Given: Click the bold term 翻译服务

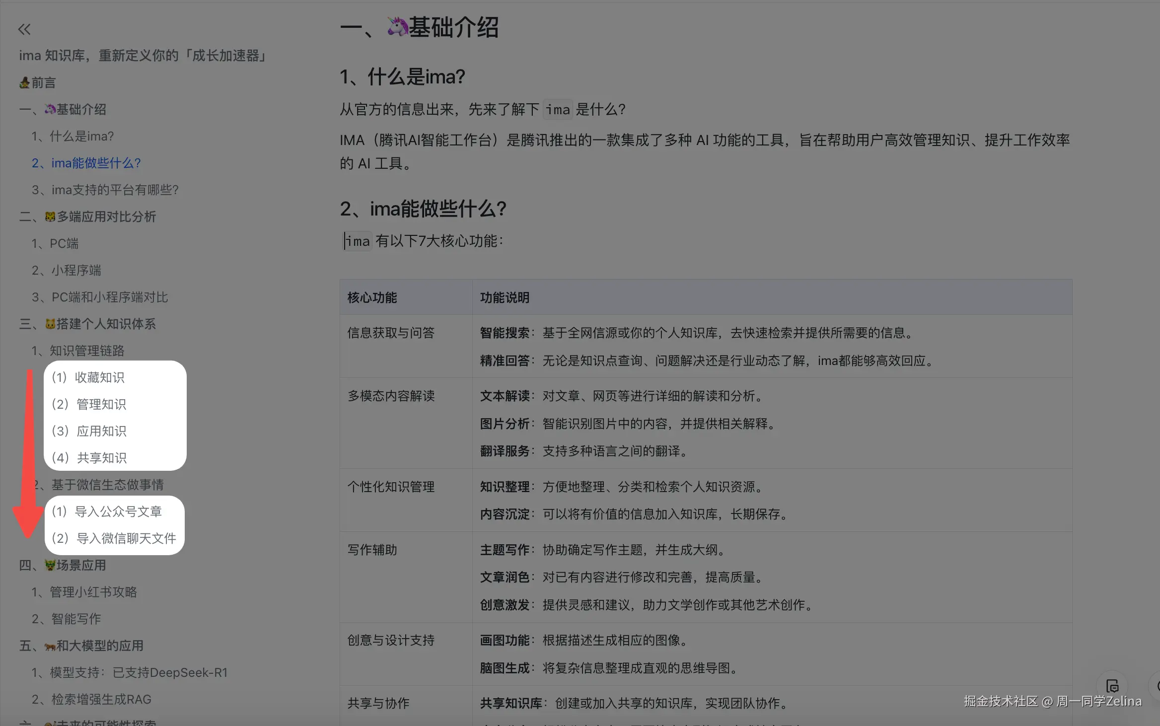Looking at the screenshot, I should pyautogui.click(x=505, y=451).
